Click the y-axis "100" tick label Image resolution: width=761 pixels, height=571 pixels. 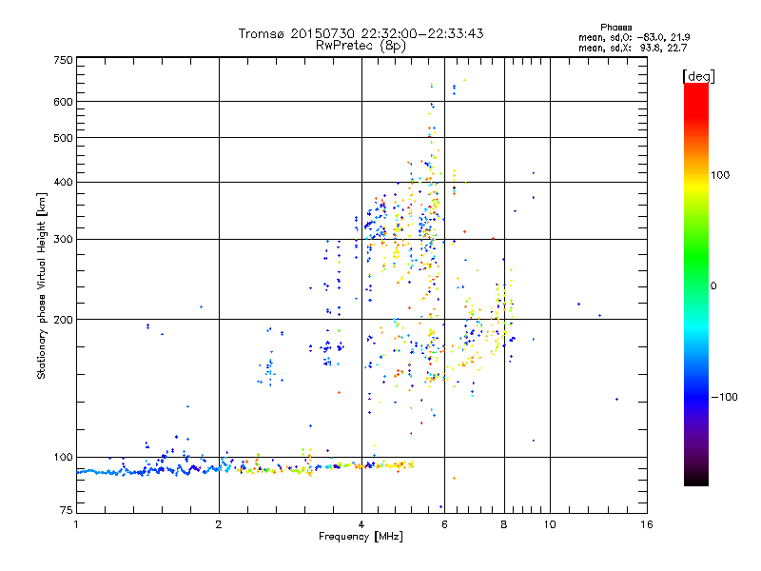63,458
